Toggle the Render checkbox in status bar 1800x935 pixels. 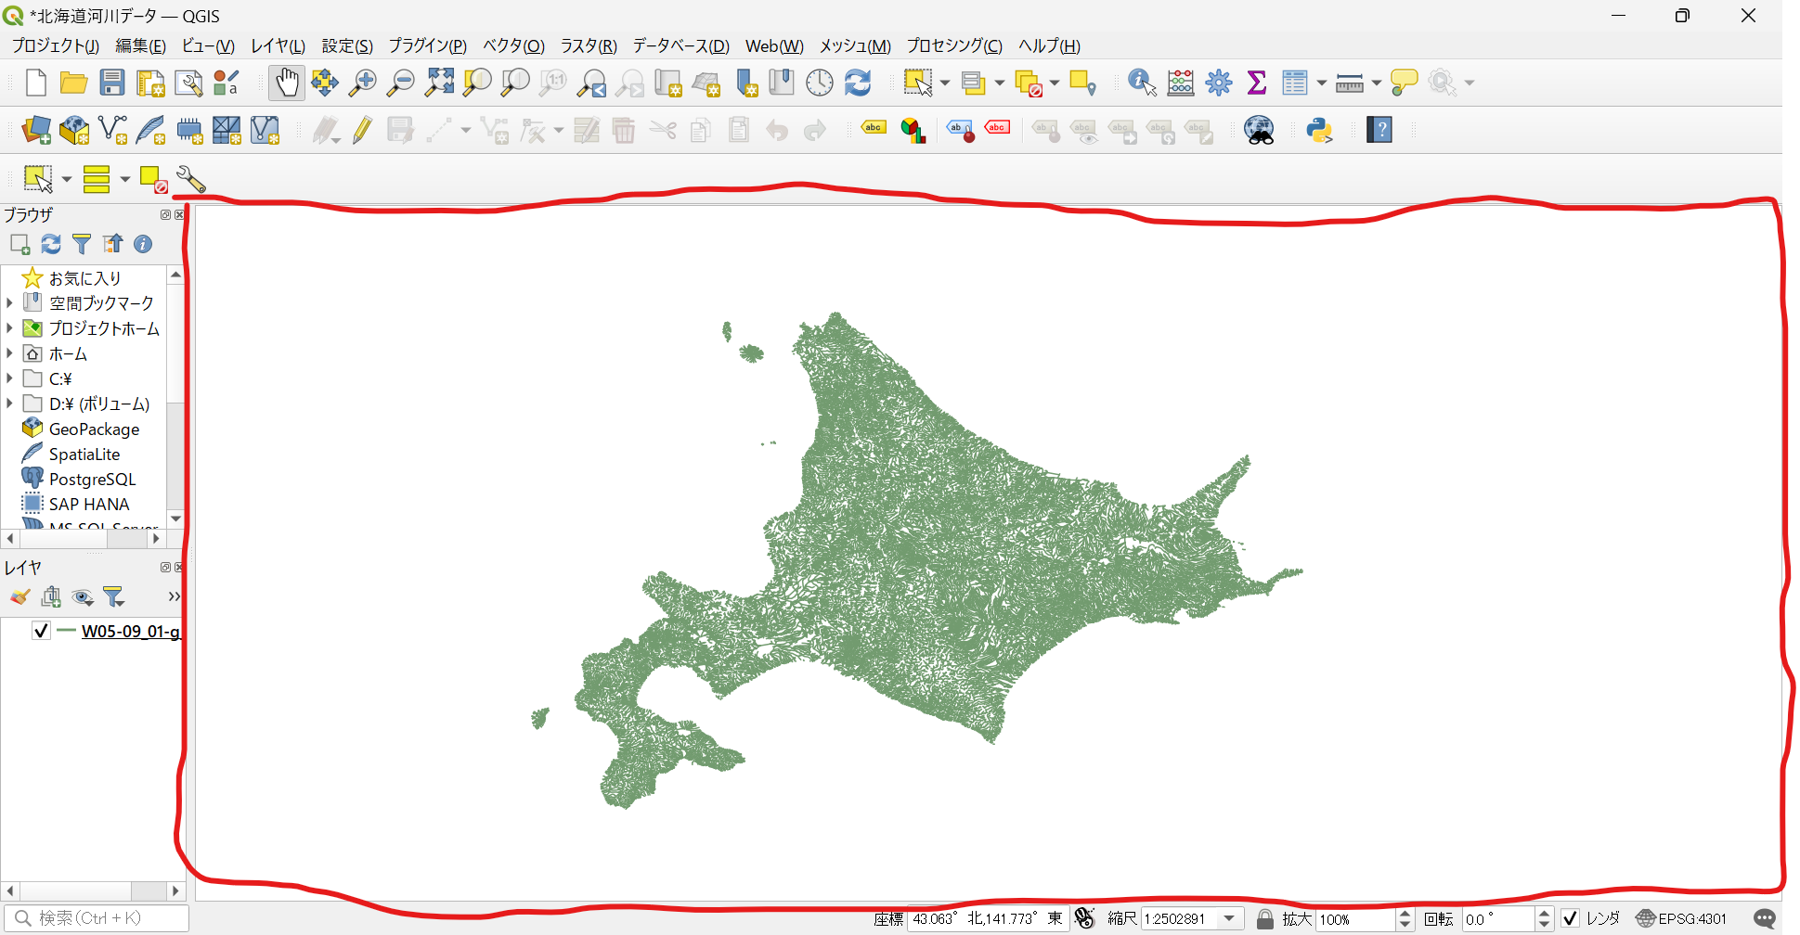click(1570, 918)
